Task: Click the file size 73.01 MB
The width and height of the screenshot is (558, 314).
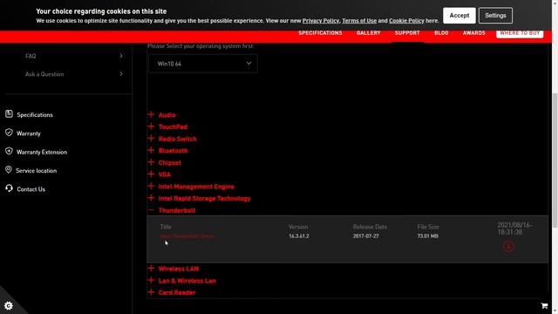Action: [428, 236]
